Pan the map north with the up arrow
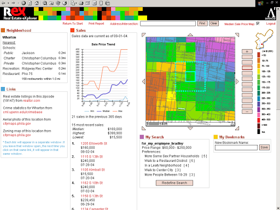Image resolution: width=280 pixels, height=210 pixels. click(190, 34)
